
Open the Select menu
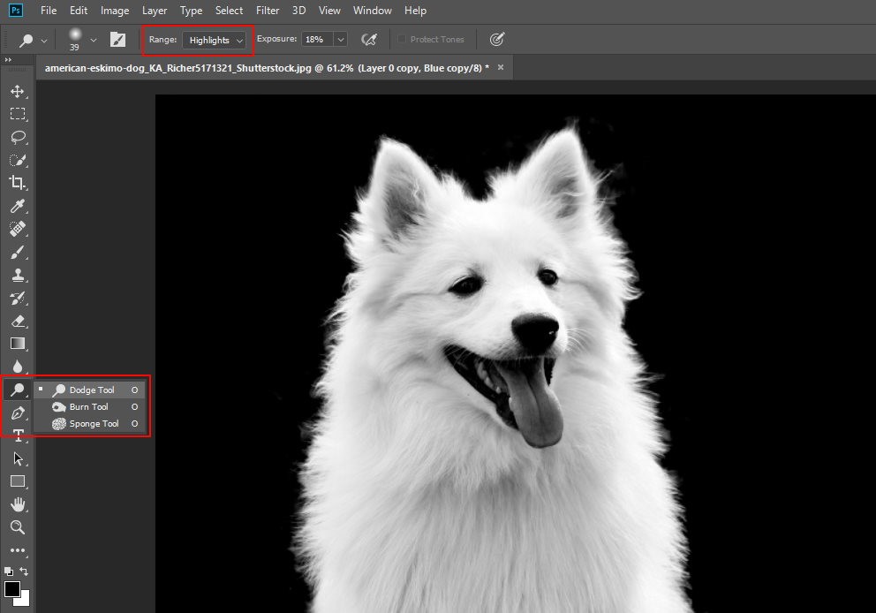click(229, 10)
